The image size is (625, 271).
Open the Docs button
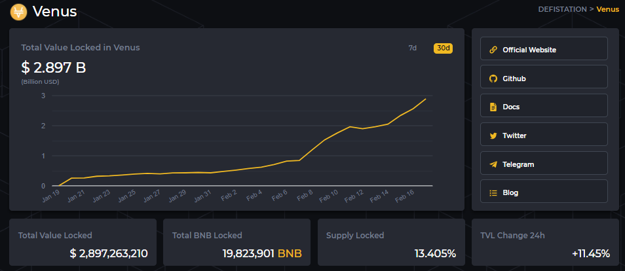(x=544, y=105)
